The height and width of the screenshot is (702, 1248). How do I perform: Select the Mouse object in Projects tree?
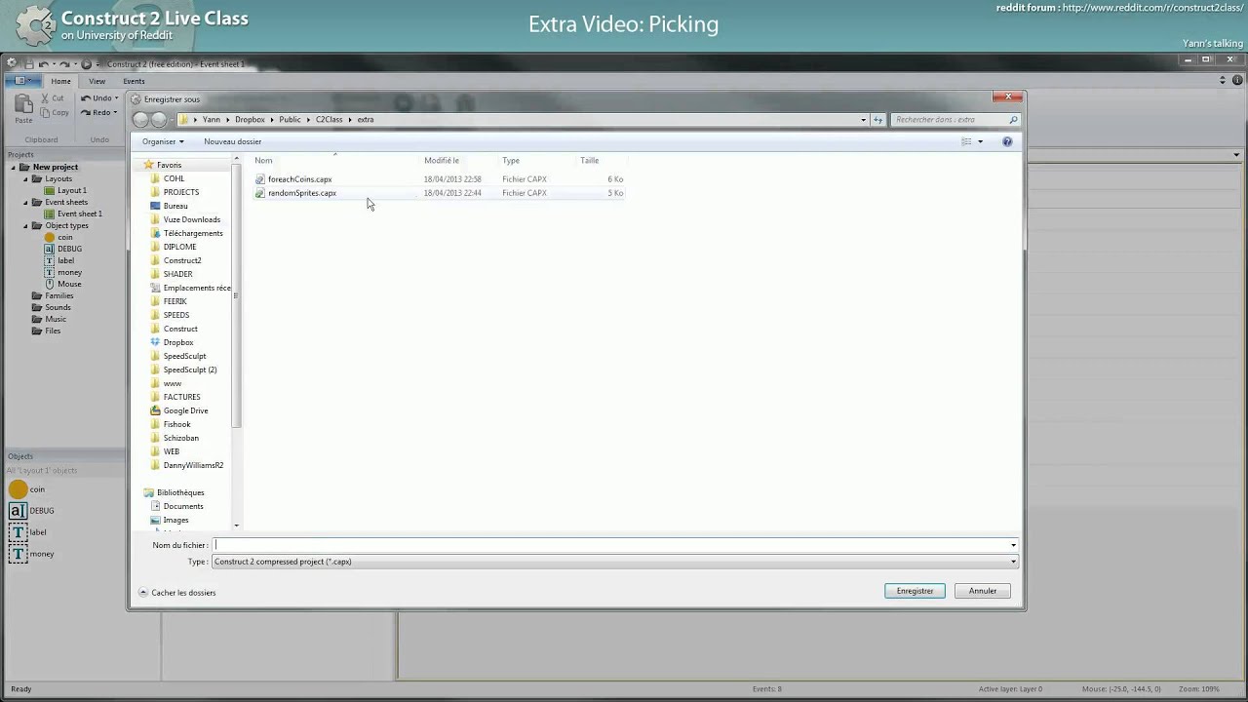(x=62, y=284)
